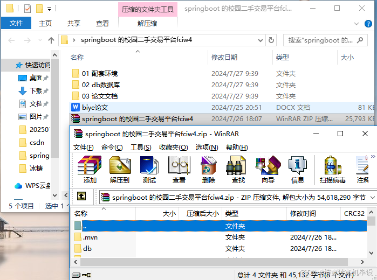Select the springboot zip archive file
The height and width of the screenshot is (280, 377).
pyautogui.click(x=222, y=119)
